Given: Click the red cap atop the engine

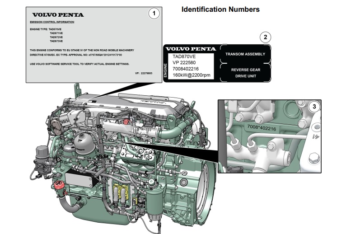Looking at the screenshot, I should (x=126, y=122).
